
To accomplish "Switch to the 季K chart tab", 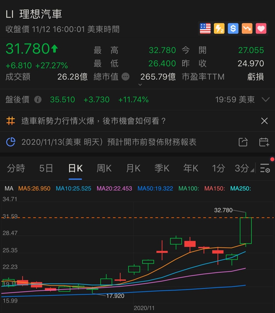I will pos(162,168).
